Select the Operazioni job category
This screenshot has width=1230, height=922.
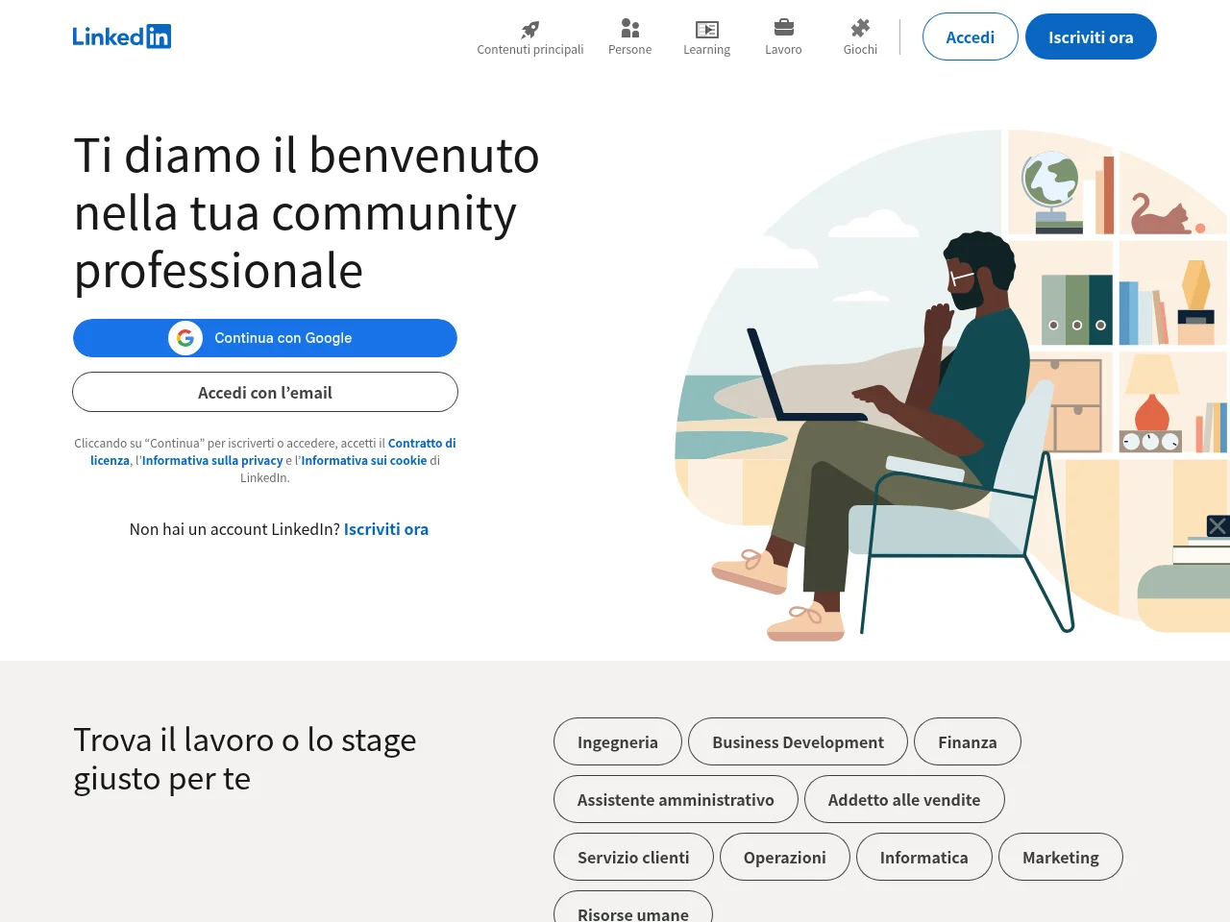pos(785,857)
